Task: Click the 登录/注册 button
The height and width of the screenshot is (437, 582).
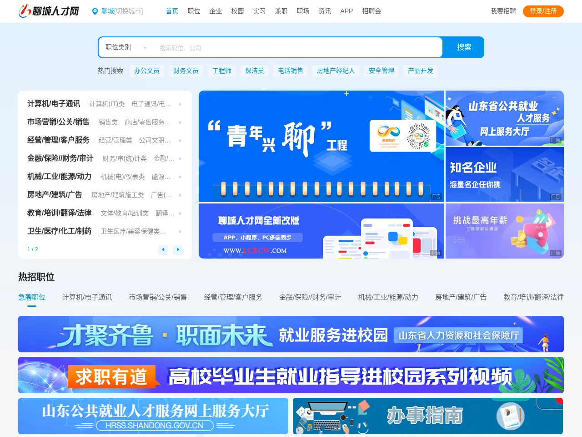Action: [543, 11]
